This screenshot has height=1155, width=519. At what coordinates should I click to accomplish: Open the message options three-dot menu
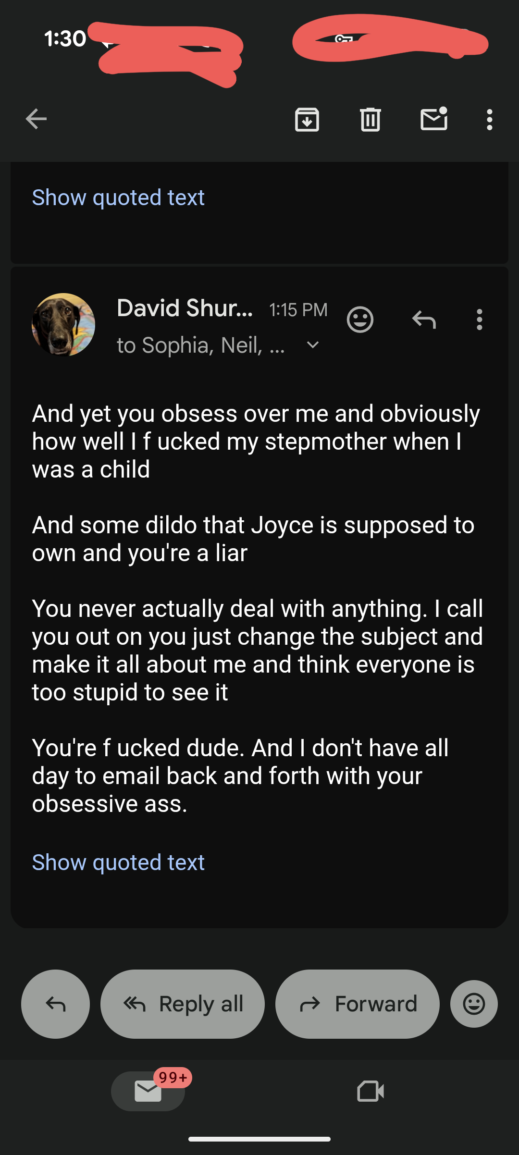[x=479, y=319]
